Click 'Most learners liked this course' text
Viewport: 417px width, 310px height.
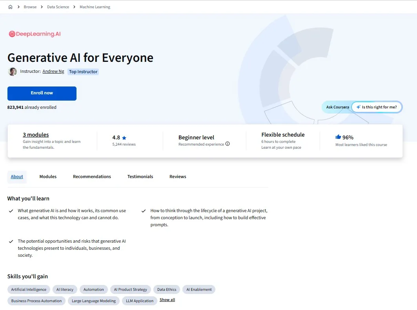(x=361, y=145)
